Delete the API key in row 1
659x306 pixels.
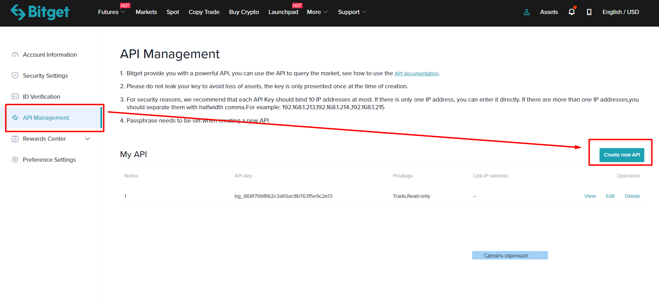[632, 196]
